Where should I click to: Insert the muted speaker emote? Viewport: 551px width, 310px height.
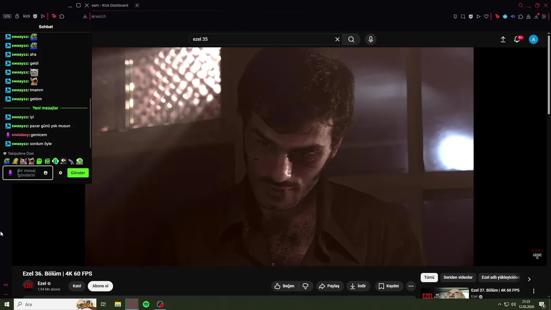63,161
